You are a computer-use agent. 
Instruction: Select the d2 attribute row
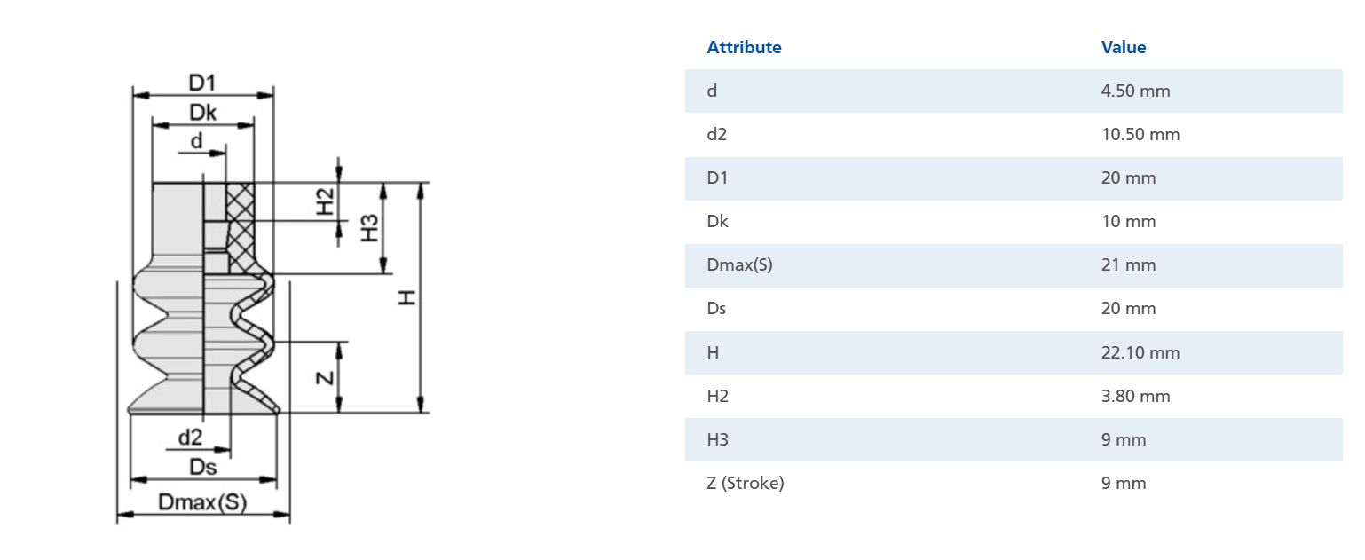[x=1014, y=134]
